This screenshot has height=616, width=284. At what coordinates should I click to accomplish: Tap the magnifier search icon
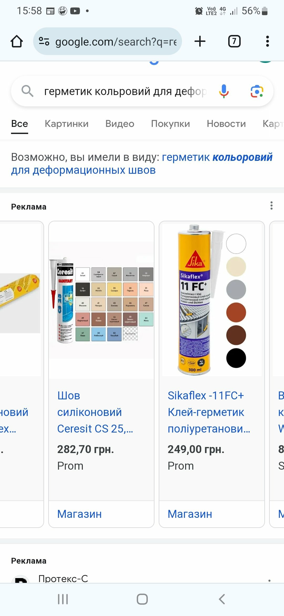click(27, 91)
